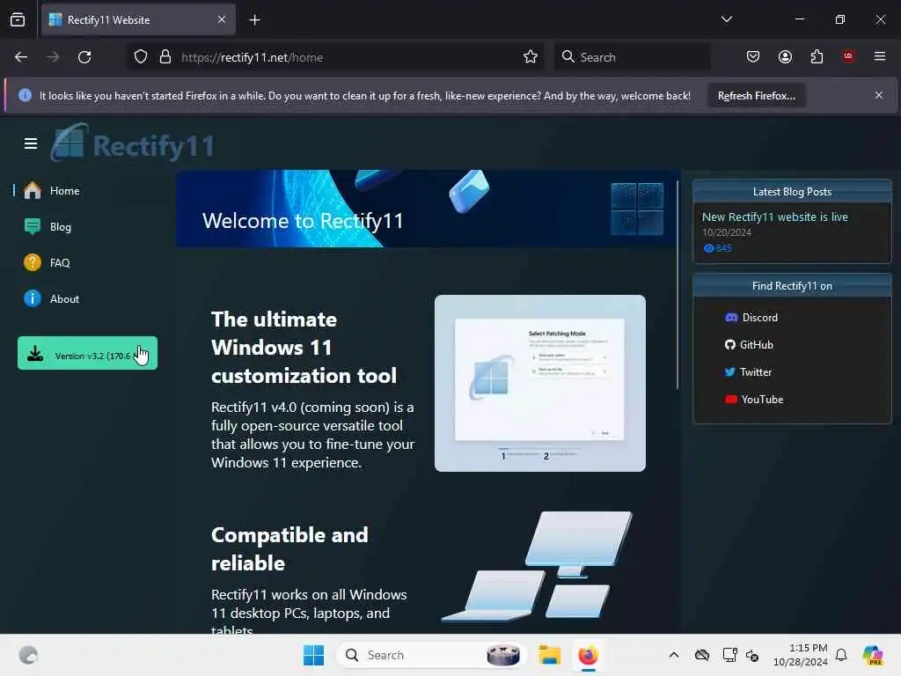This screenshot has width=901, height=676.
Task: Bookmark this page with the star
Action: [x=531, y=57]
